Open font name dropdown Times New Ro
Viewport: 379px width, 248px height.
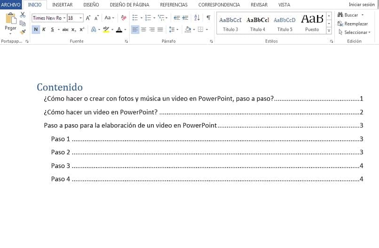[x=64, y=18]
